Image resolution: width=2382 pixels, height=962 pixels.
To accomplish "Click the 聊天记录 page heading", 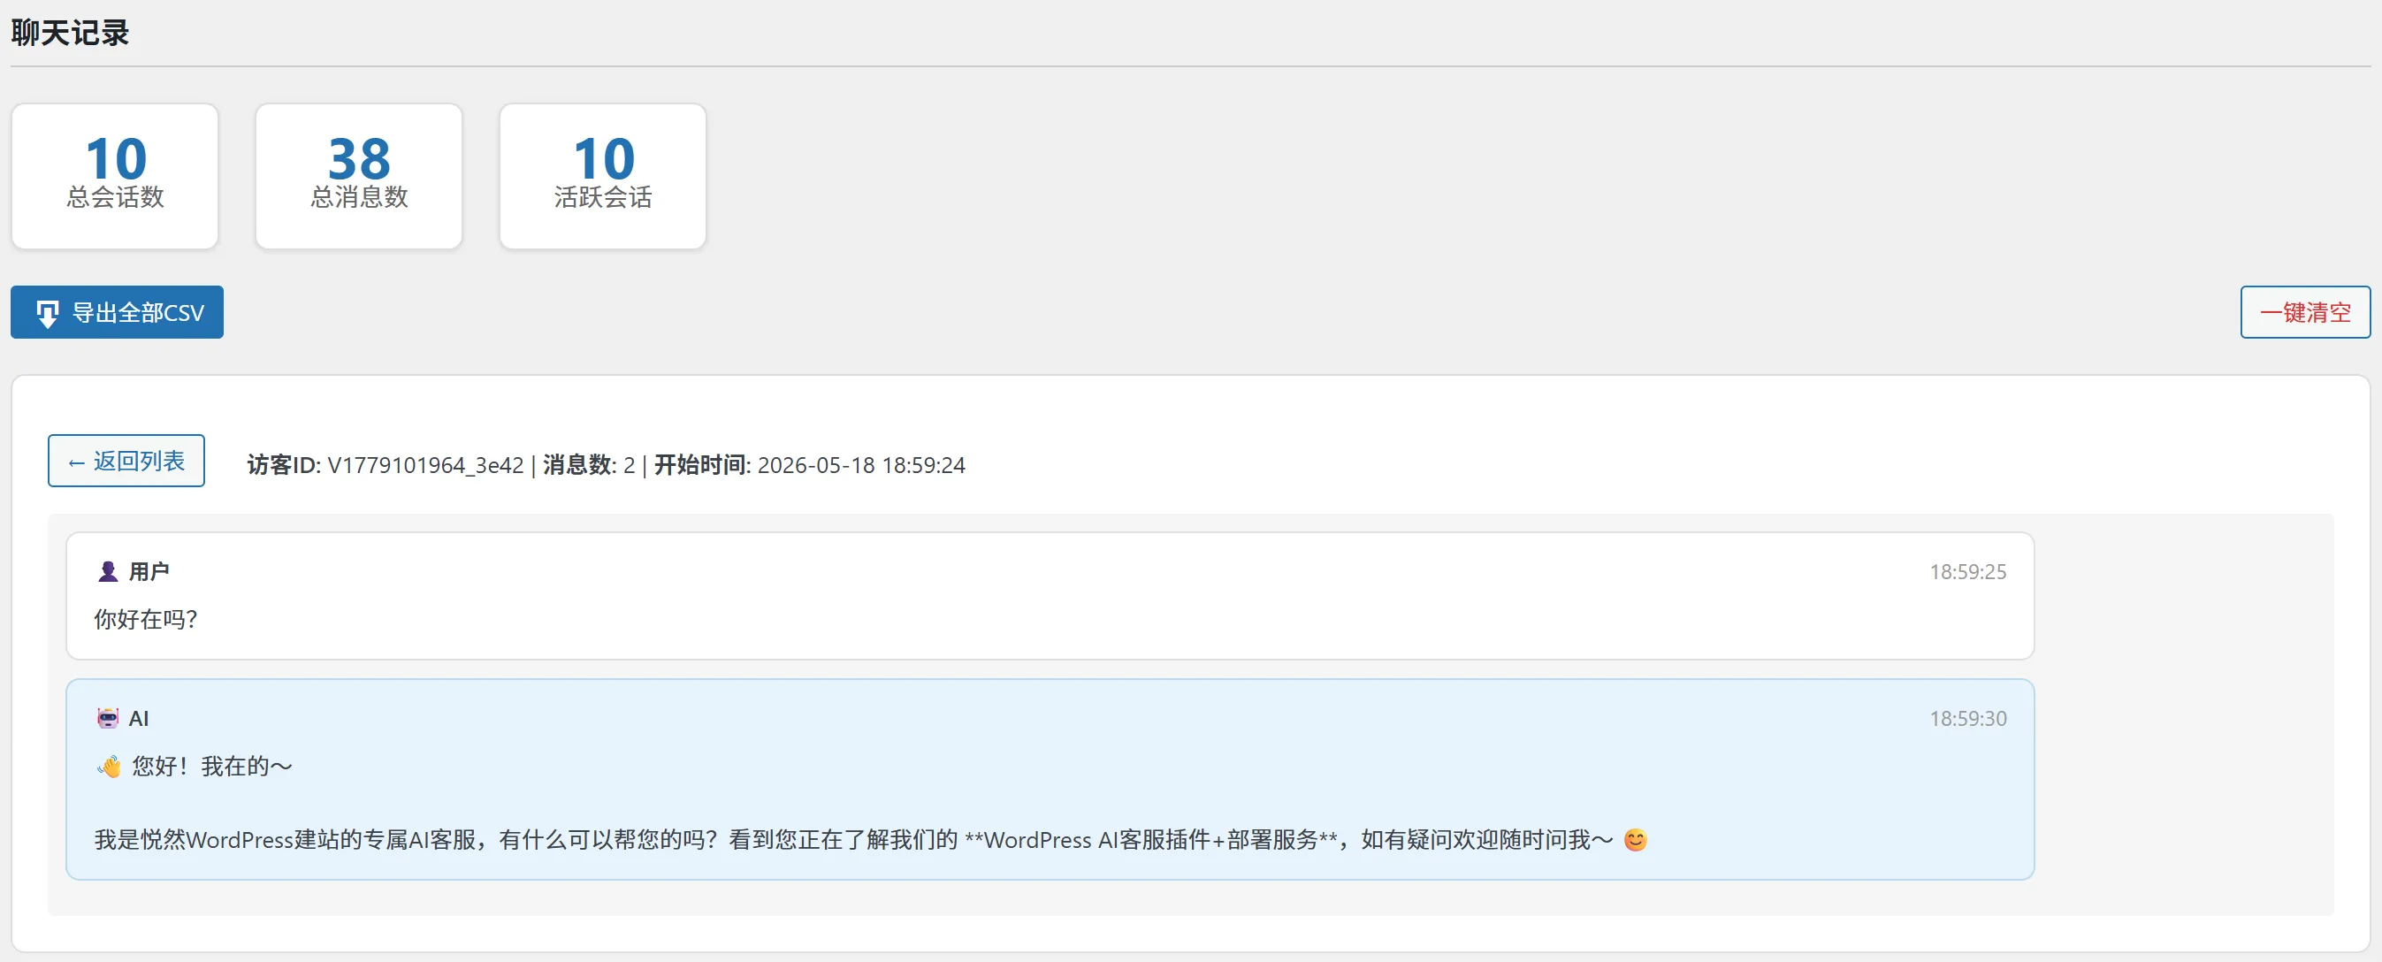I will pyautogui.click(x=70, y=34).
